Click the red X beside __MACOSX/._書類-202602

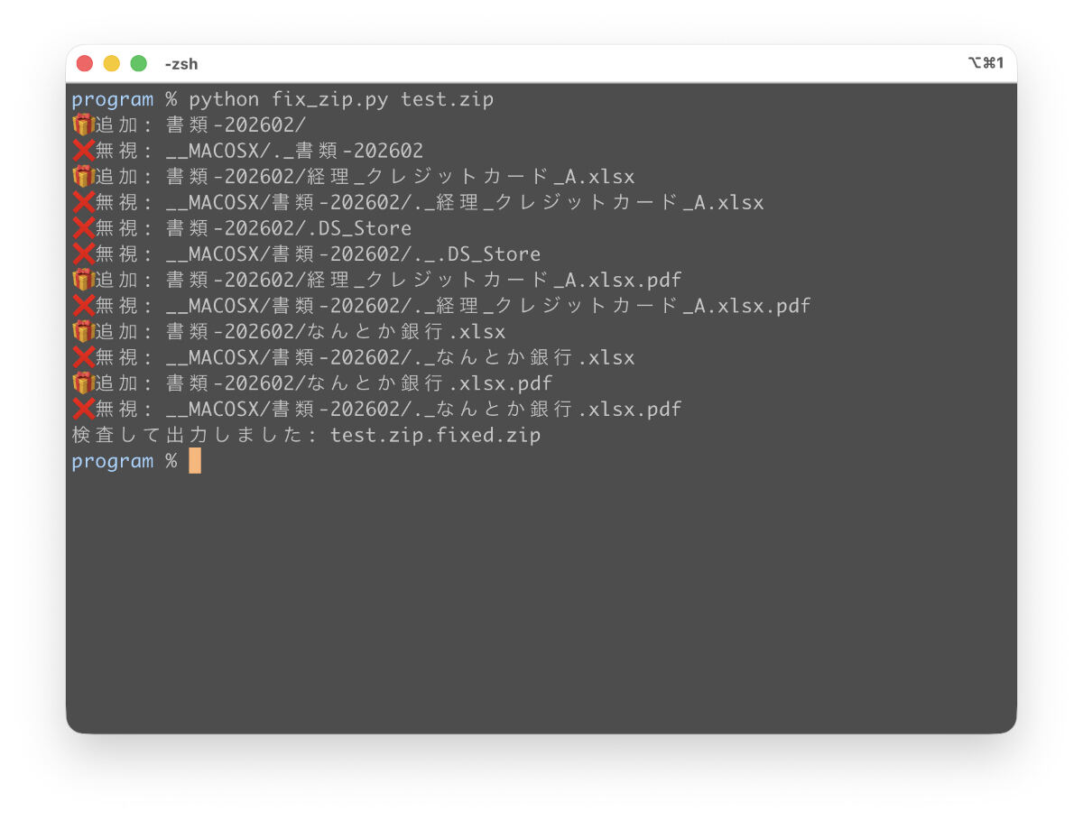tap(83, 151)
